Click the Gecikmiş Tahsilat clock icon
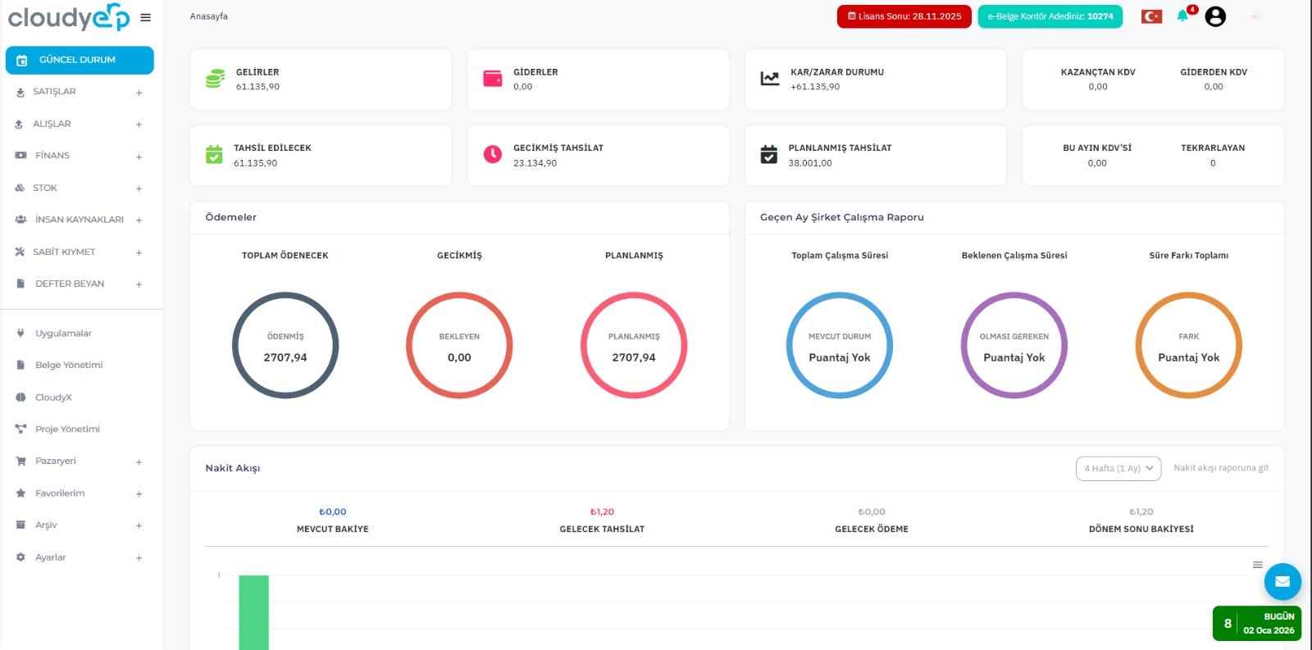Viewport: 1312px width, 650px height. pyautogui.click(x=493, y=154)
